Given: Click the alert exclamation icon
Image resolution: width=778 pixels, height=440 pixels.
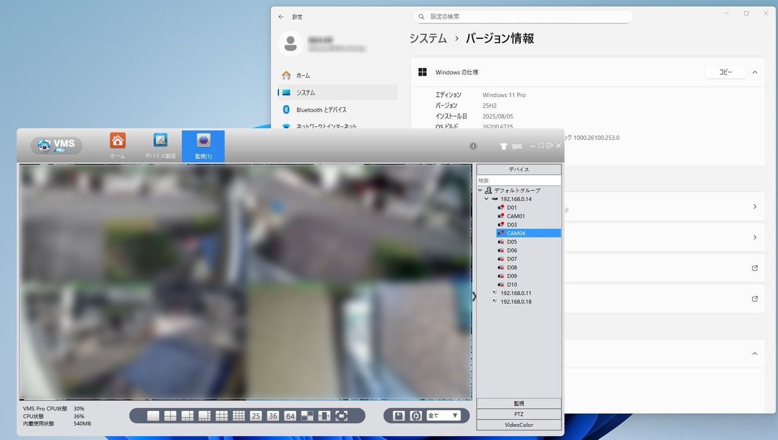Looking at the screenshot, I should pos(473,146).
